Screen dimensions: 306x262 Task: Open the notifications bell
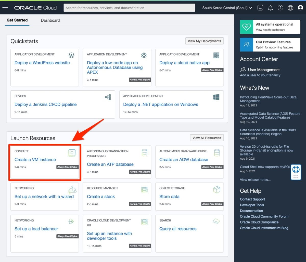(x=270, y=8)
